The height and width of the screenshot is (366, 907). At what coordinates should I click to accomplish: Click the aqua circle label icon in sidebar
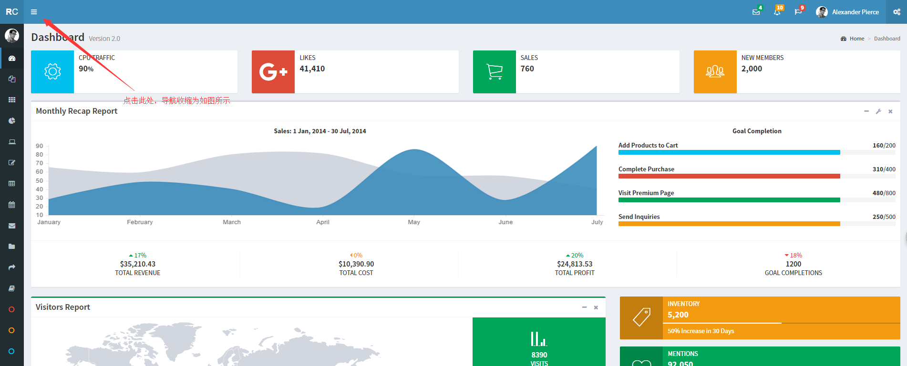12,351
